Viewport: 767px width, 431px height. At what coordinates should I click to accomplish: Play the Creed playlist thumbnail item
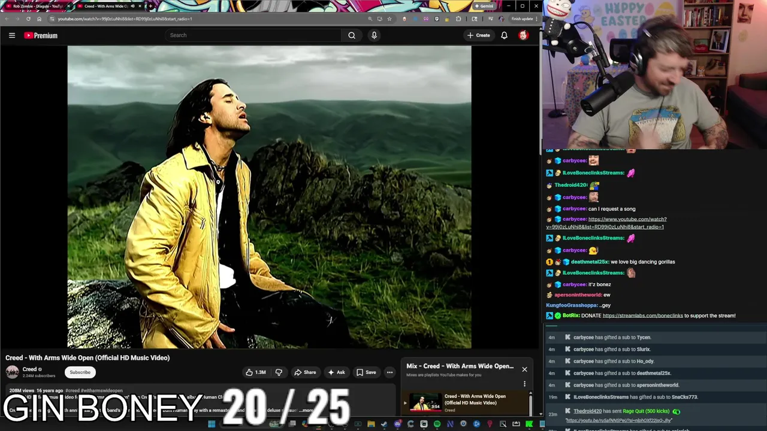425,402
